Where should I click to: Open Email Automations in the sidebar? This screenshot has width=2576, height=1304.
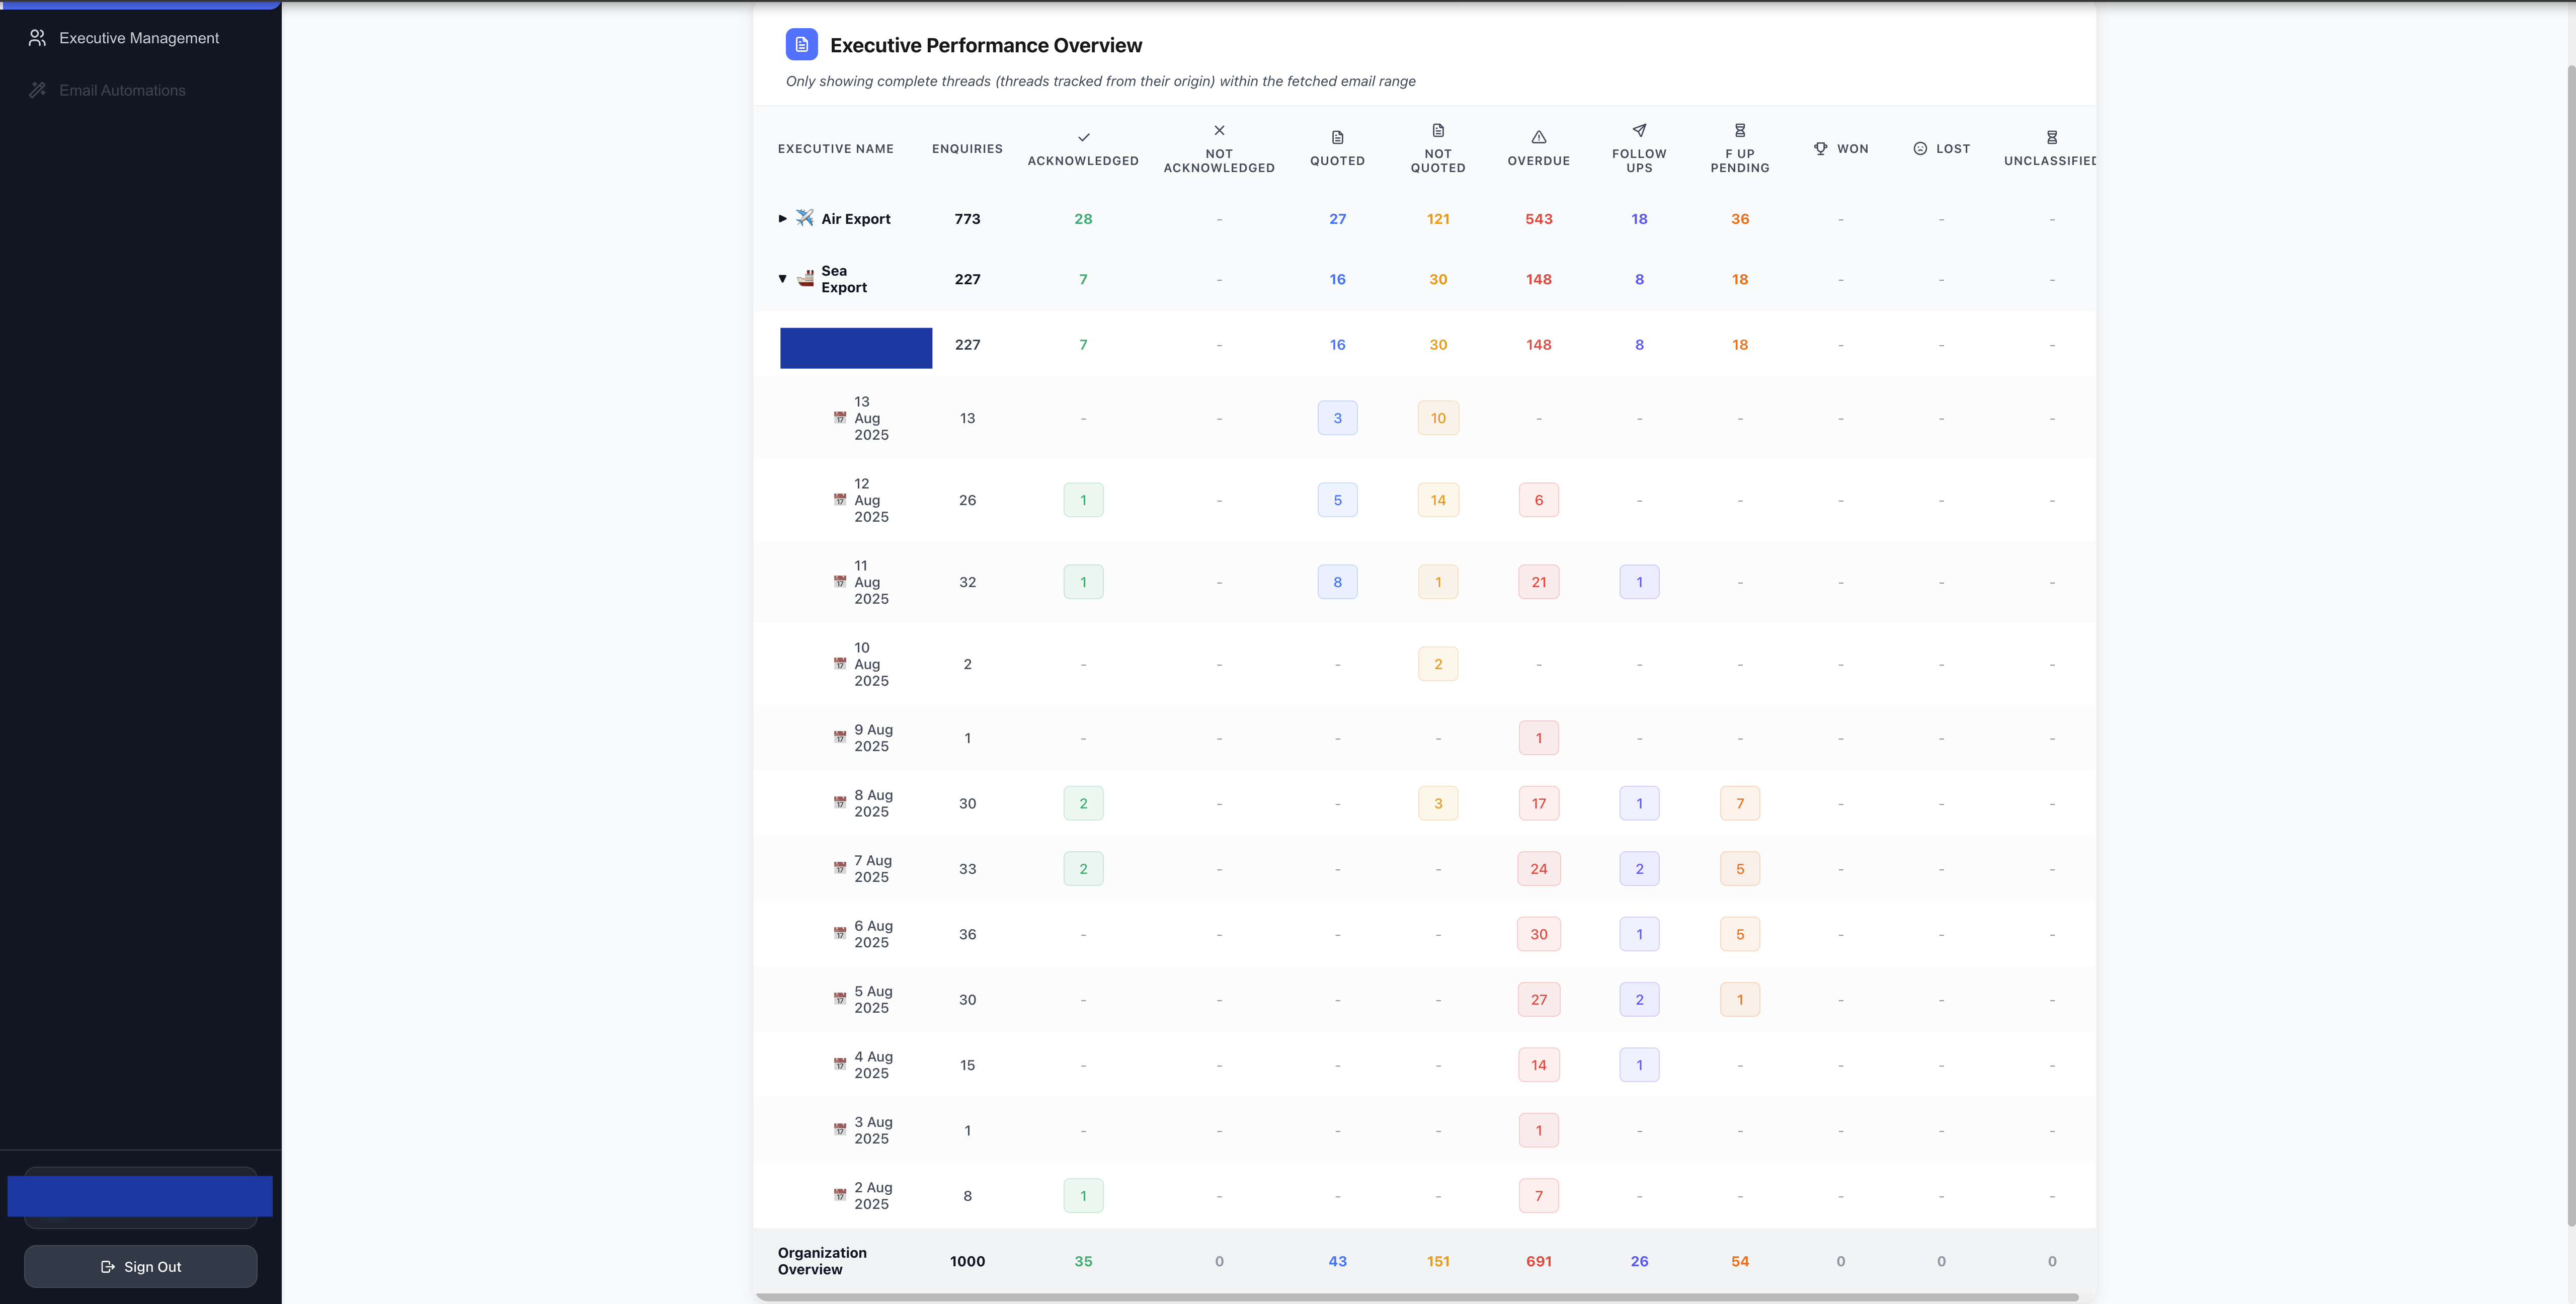click(122, 90)
